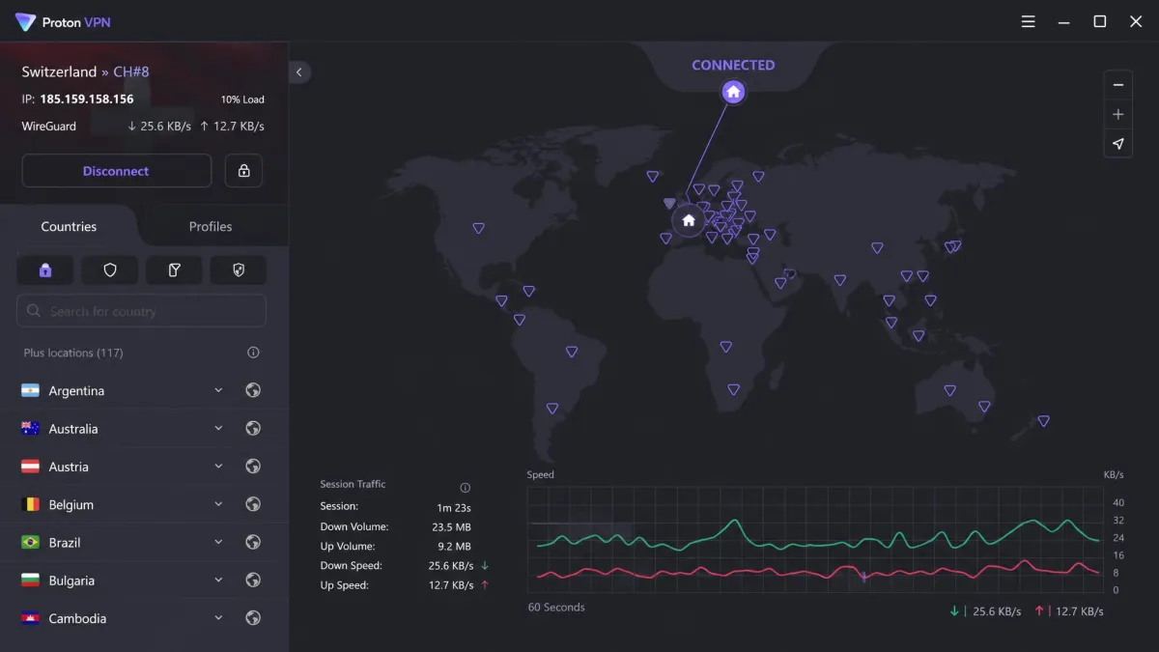
Task: Zoom in the map with plus button
Action: [1118, 114]
